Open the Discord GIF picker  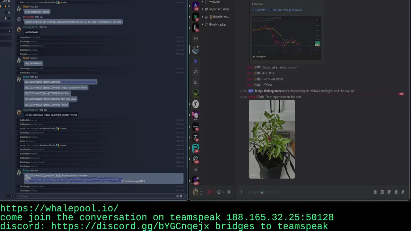(382, 192)
